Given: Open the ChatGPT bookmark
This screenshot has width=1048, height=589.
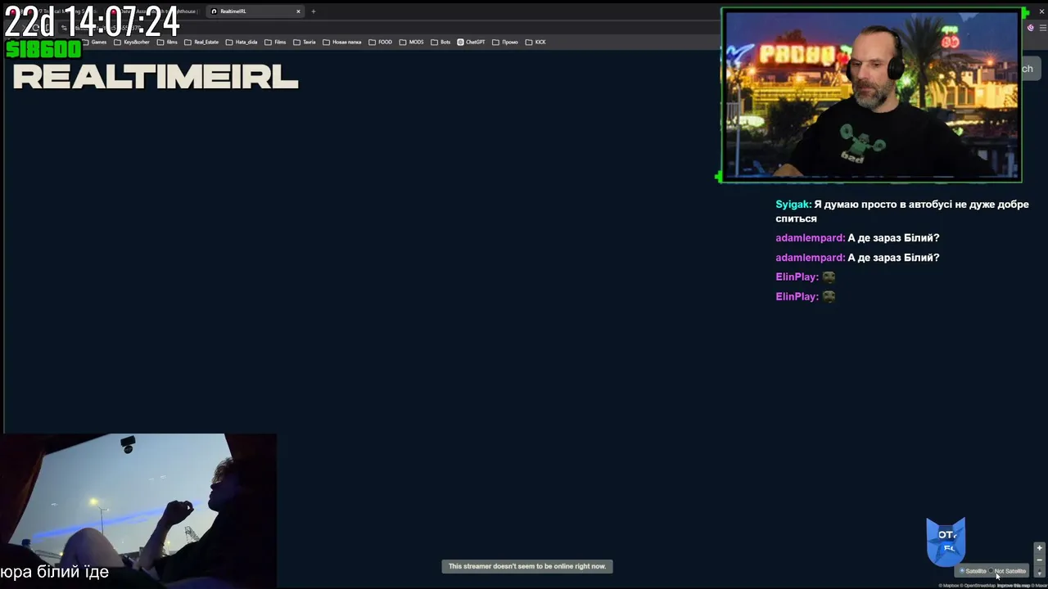Looking at the screenshot, I should click(471, 42).
